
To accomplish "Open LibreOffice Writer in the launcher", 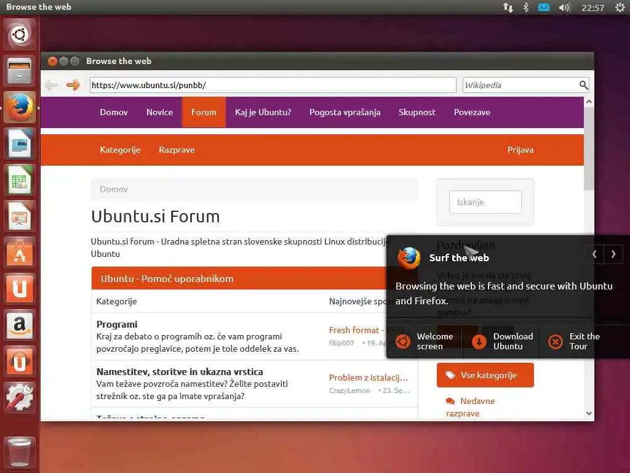I will [x=19, y=144].
